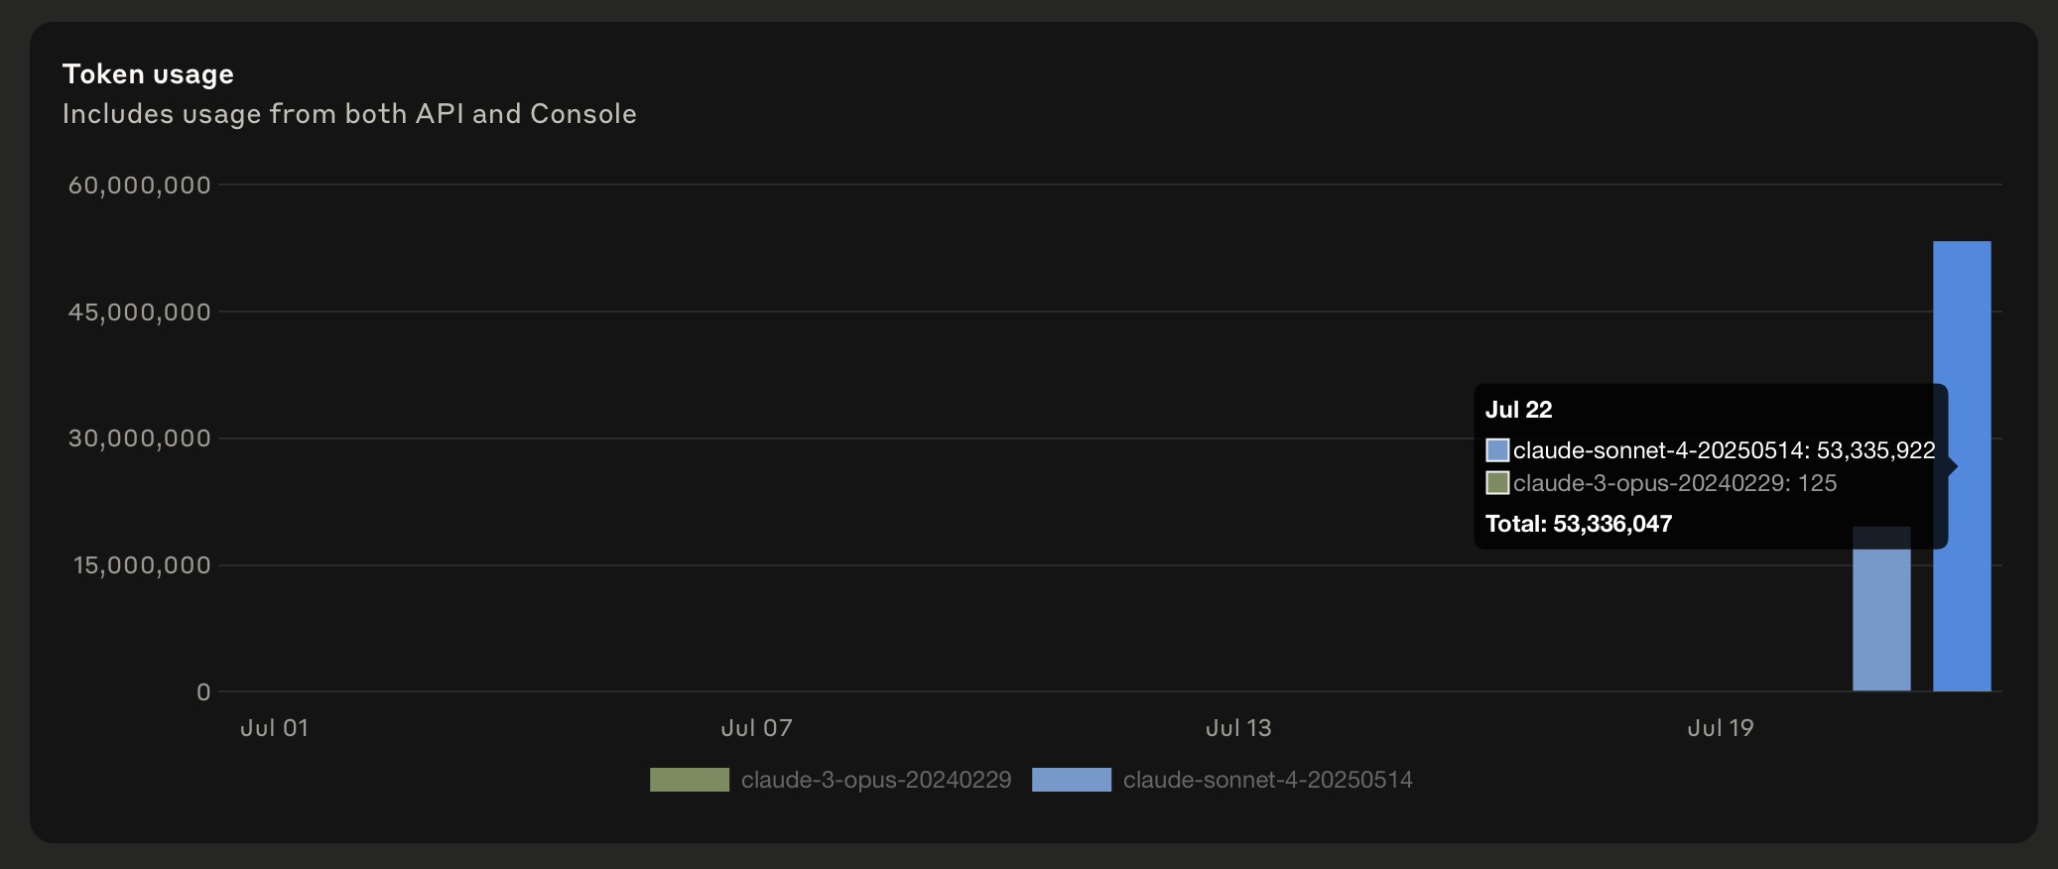Toggle claude-3-opus-20240229 legend entry
Viewport: 2058px width, 869px height.
(831, 780)
